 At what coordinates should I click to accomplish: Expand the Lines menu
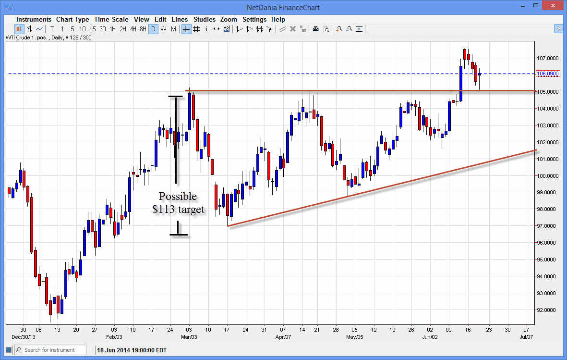[180, 19]
